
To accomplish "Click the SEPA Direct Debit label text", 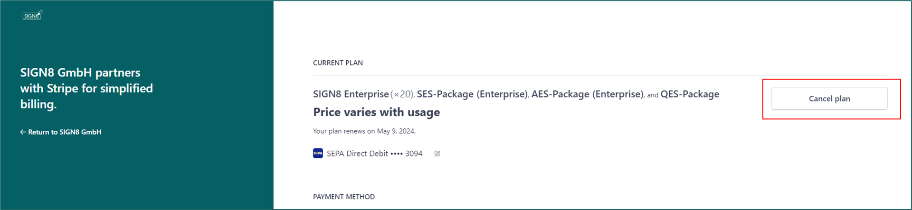I will tap(357, 154).
